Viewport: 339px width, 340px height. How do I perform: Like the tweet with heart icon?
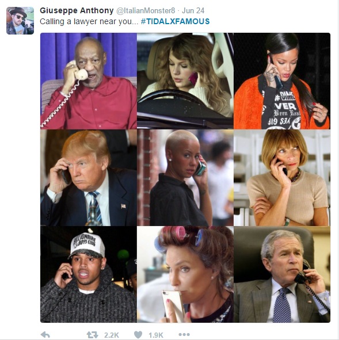(x=138, y=335)
